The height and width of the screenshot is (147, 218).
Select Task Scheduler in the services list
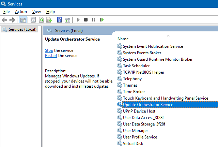click(136, 66)
